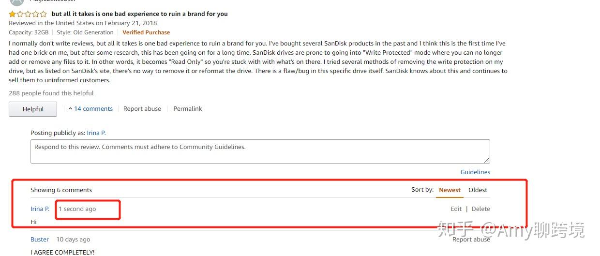Delete the "Hi" comment
600x256 pixels.
[x=481, y=209]
